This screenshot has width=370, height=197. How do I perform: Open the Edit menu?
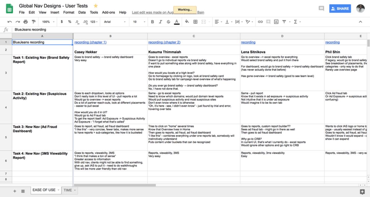click(32, 12)
